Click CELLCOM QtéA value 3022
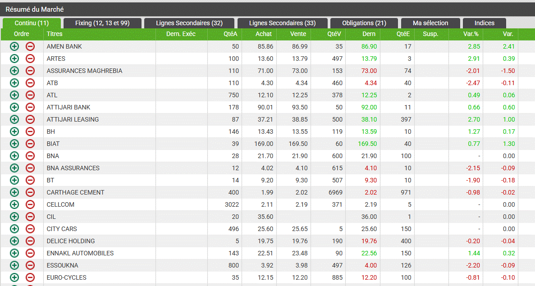The height and width of the screenshot is (286, 535). point(232,204)
